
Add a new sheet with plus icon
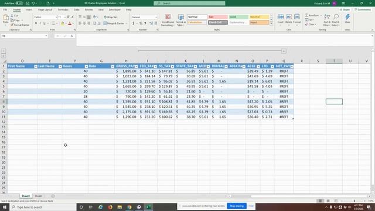pyautogui.click(x=53, y=196)
